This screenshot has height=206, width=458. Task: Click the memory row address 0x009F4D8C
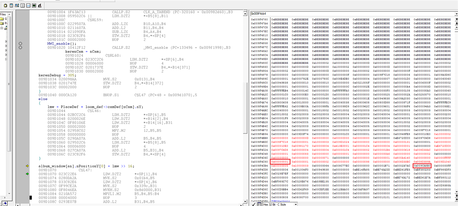pos(260,189)
